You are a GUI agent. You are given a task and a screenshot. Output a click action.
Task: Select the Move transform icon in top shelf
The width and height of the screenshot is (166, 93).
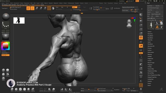coord(37,8)
